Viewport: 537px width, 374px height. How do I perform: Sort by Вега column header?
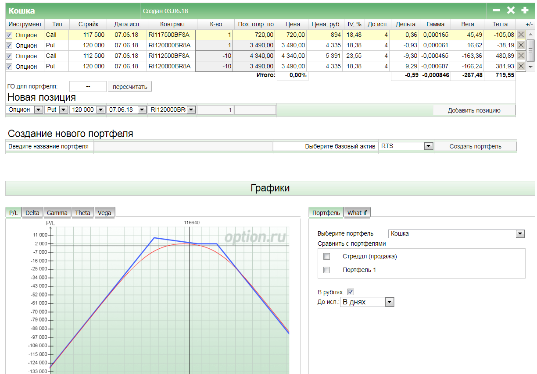coord(467,24)
